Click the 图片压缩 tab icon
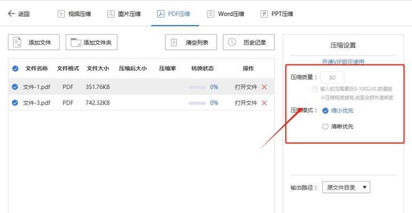The width and height of the screenshot is (412, 213). pos(111,14)
